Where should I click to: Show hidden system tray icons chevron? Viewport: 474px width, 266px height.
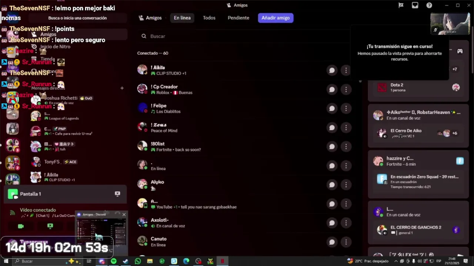point(395,261)
